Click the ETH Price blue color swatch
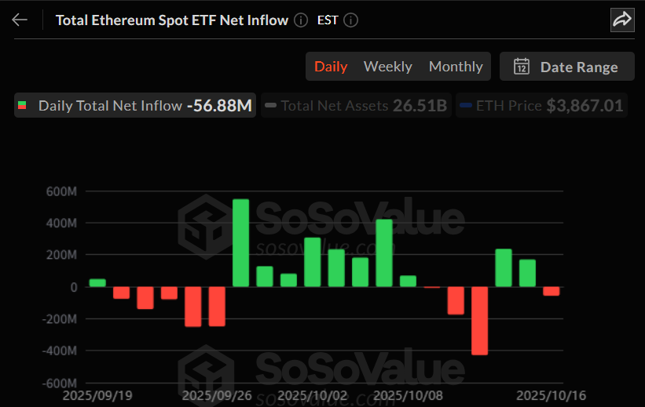The width and height of the screenshot is (645, 407). (x=466, y=105)
